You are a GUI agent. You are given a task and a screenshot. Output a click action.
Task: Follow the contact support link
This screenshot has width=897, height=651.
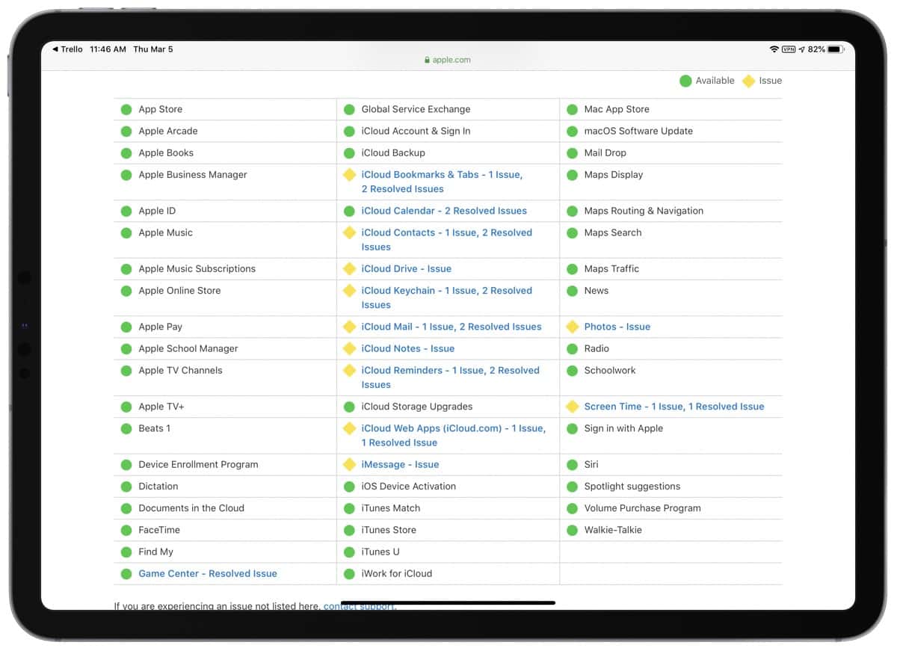click(359, 606)
